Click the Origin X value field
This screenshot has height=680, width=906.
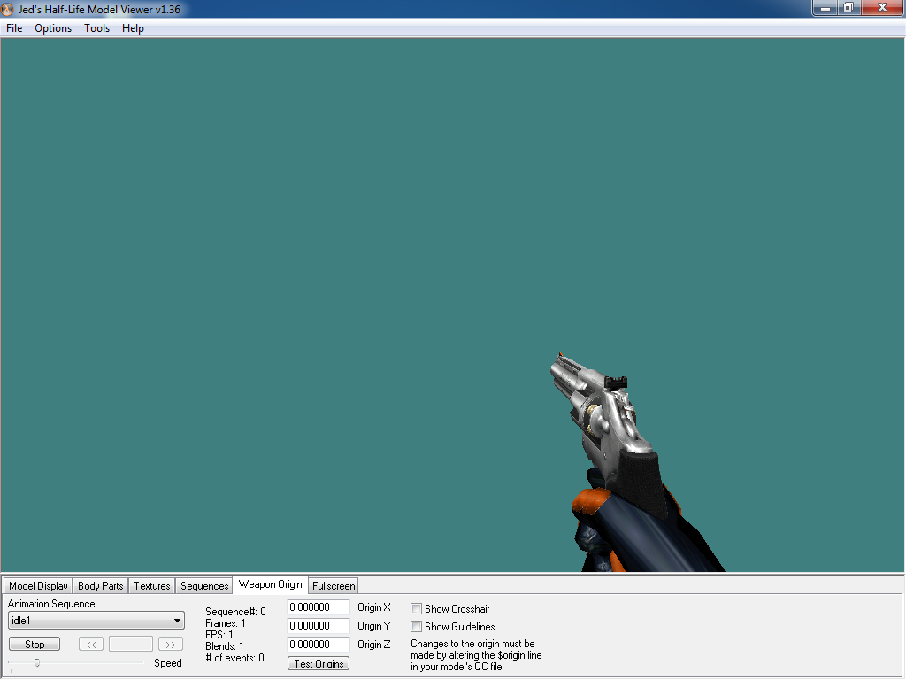pyautogui.click(x=319, y=607)
